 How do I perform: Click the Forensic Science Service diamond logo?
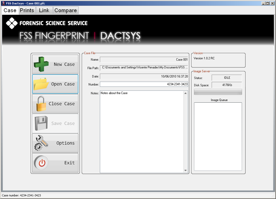[x=12, y=23]
